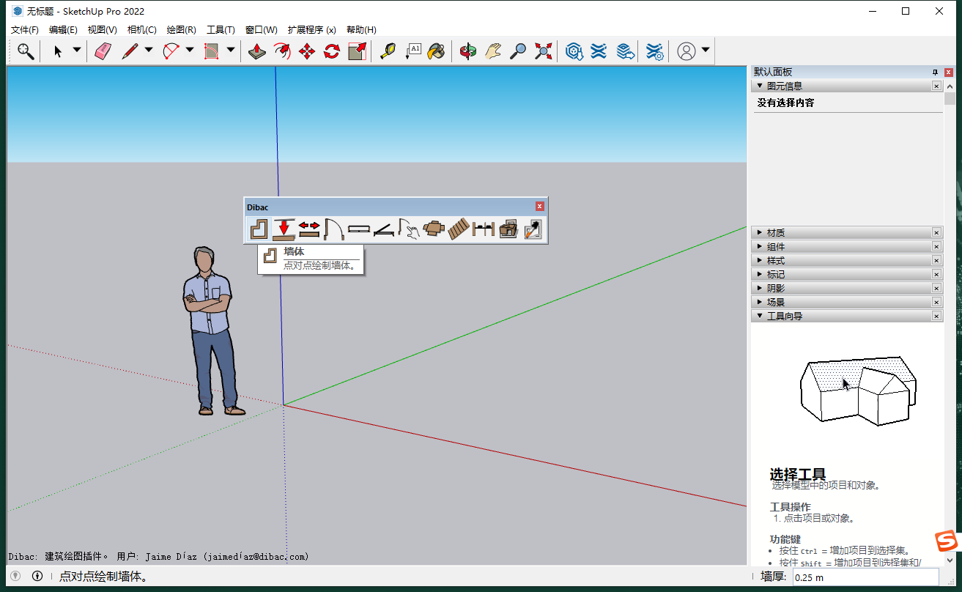The width and height of the screenshot is (962, 592).
Task: Expand the 样式 panel section
Action: tap(760, 260)
